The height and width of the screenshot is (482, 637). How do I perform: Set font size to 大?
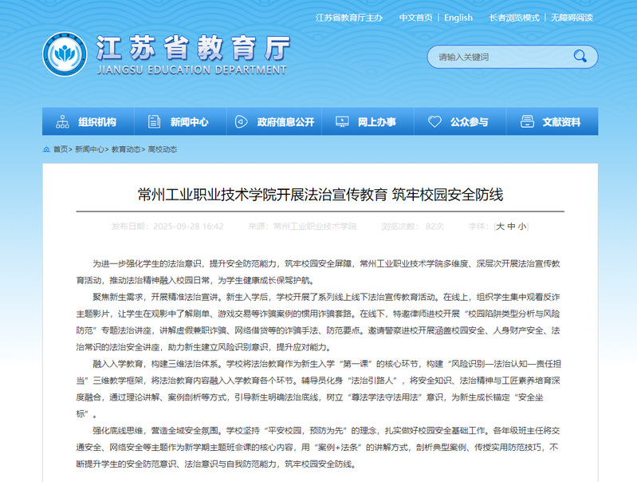(501, 227)
